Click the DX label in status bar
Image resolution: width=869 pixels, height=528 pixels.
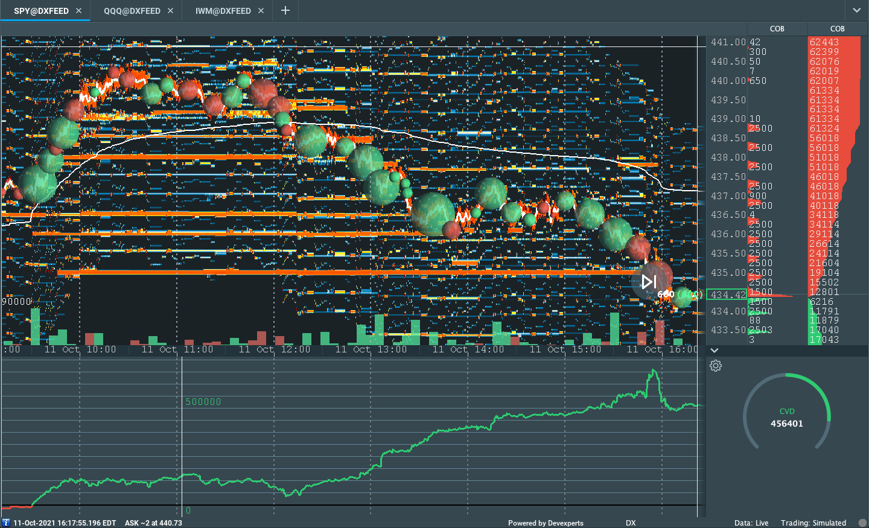631,523
